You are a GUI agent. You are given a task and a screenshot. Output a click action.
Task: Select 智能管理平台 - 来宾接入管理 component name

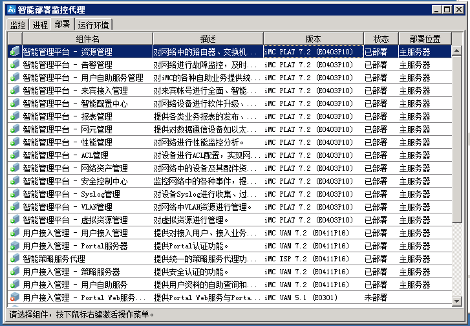[75, 91]
